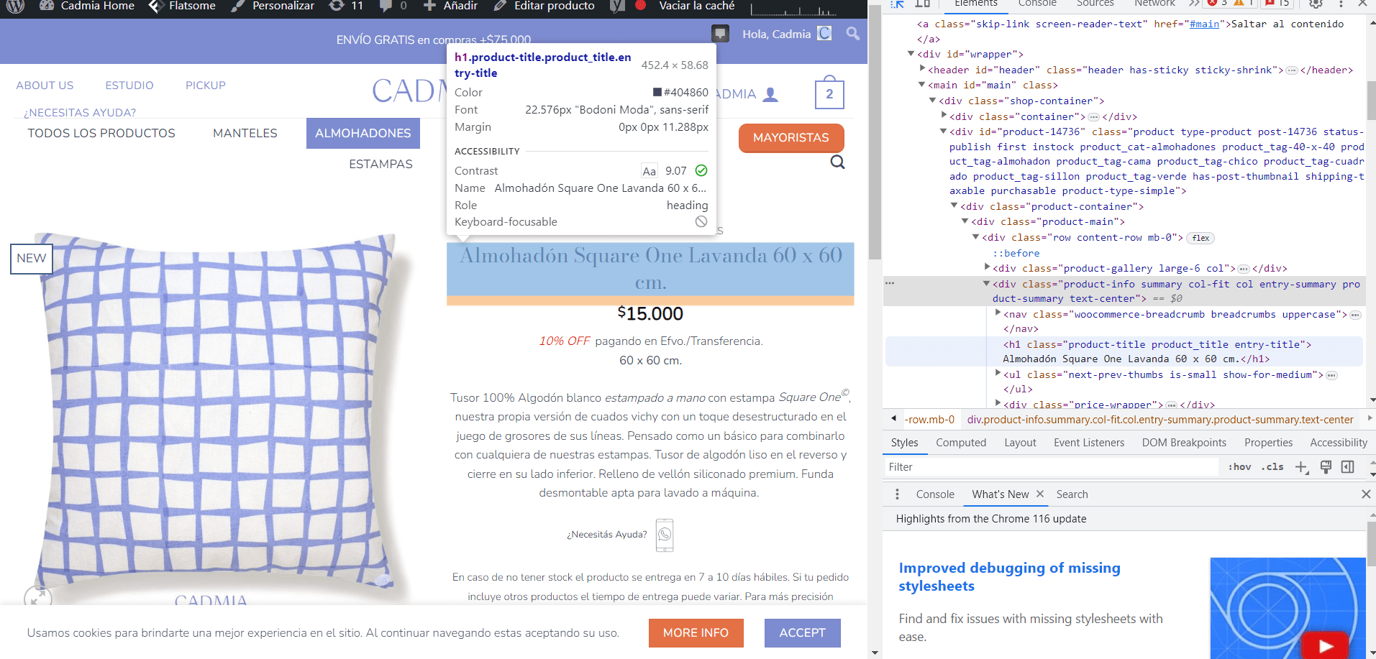Open MANTELES category
The image size is (1376, 659).
[x=245, y=133]
